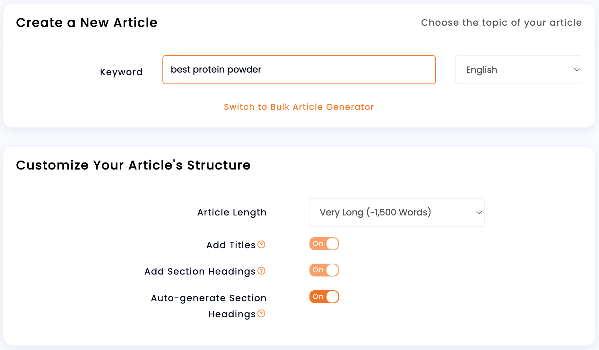Screen dimensions: 599x350
Task: Turn off Add Section Headings
Action: (324, 270)
